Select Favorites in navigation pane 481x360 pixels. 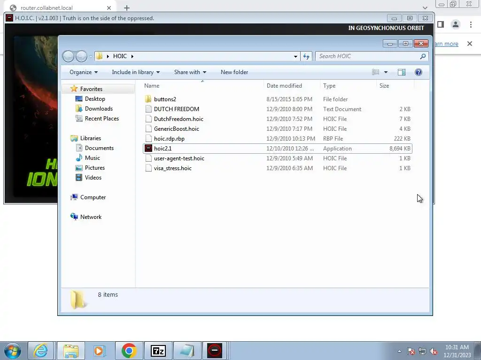pyautogui.click(x=91, y=89)
